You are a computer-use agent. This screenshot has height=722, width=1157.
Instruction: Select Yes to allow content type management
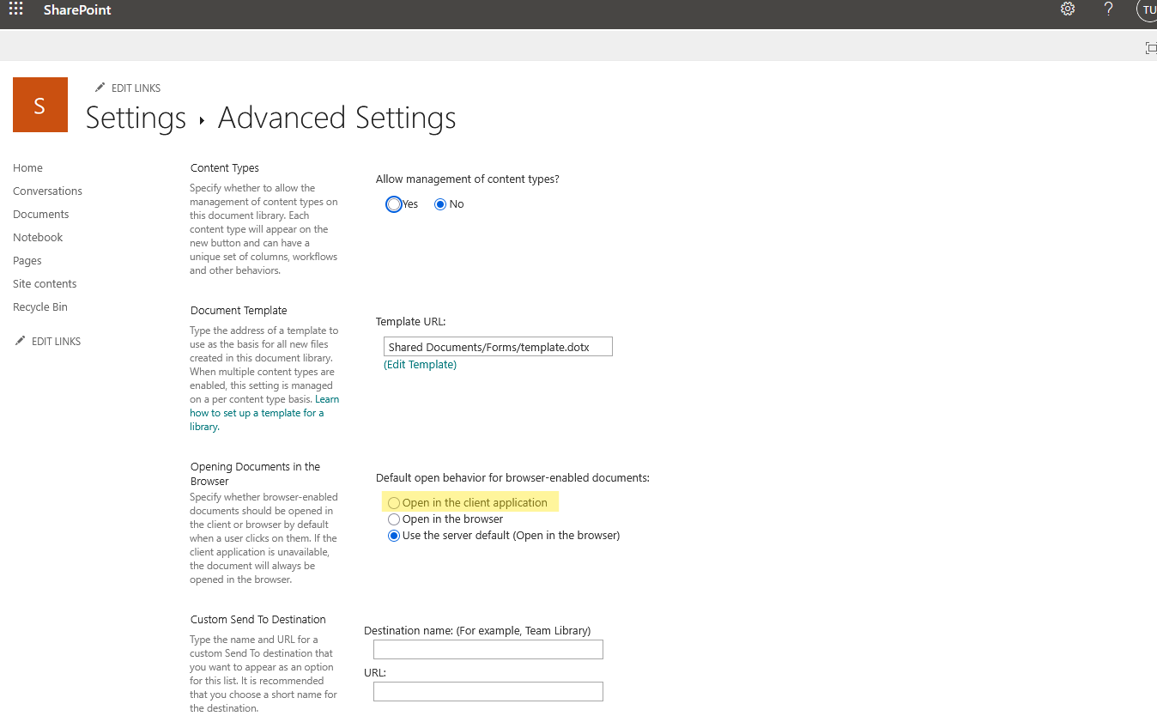tap(392, 203)
